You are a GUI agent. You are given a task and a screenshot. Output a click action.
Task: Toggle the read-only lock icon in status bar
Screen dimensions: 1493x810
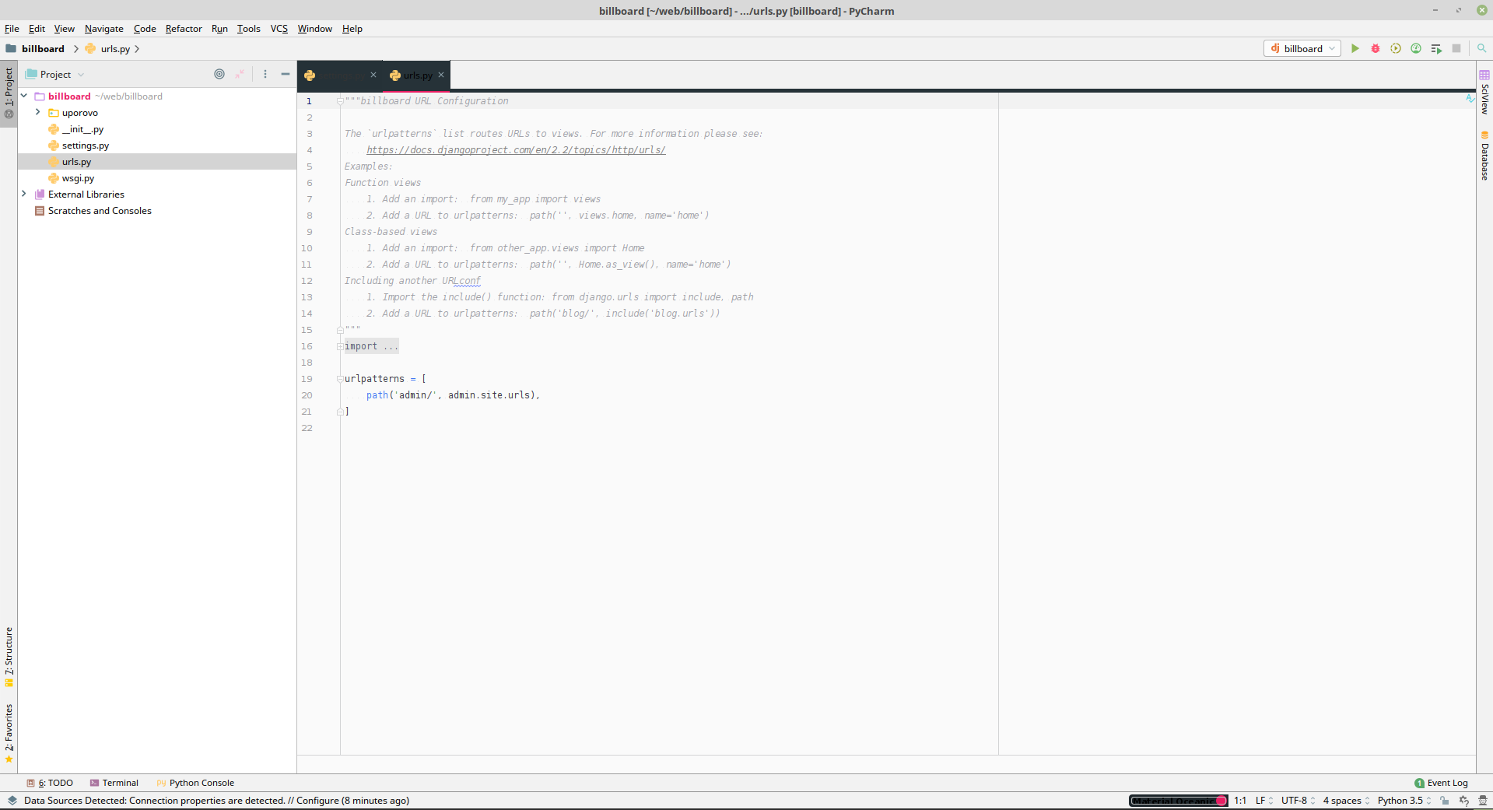click(1445, 801)
